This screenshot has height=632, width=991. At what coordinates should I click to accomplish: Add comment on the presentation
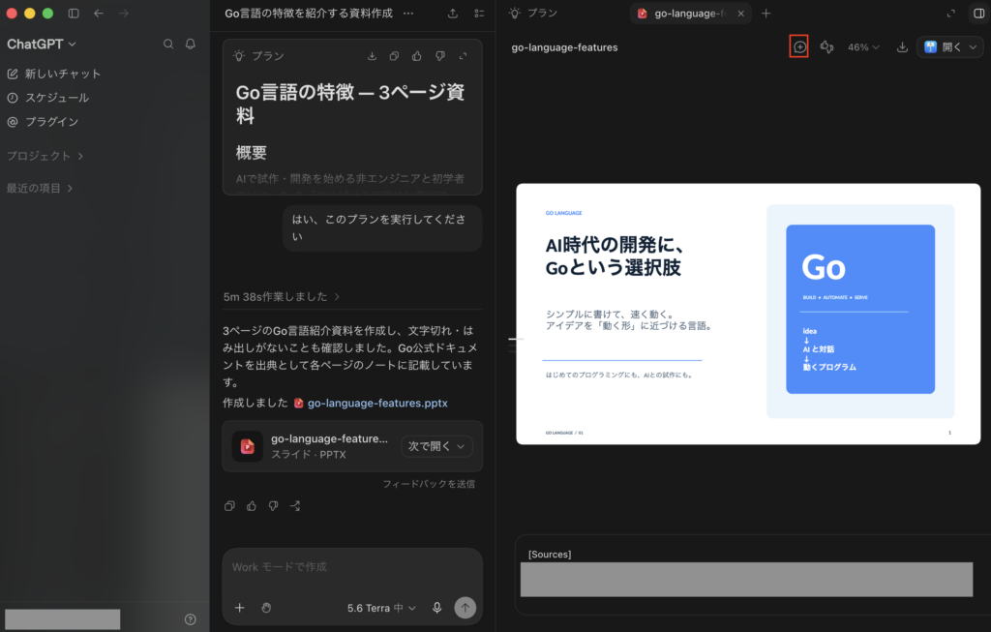[799, 47]
